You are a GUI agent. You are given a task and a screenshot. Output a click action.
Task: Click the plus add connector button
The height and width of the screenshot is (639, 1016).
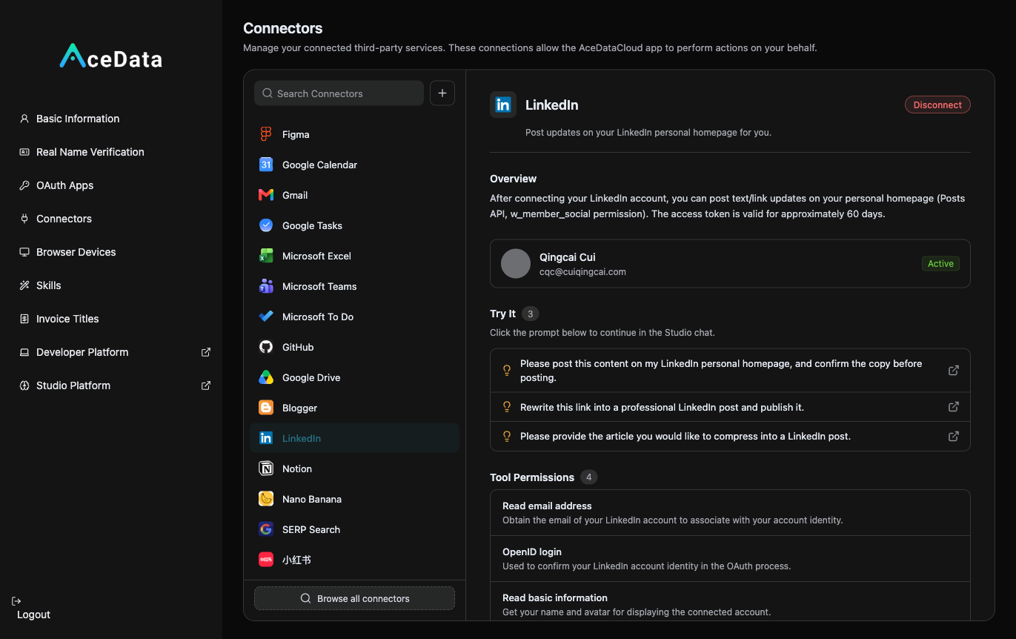click(x=442, y=93)
